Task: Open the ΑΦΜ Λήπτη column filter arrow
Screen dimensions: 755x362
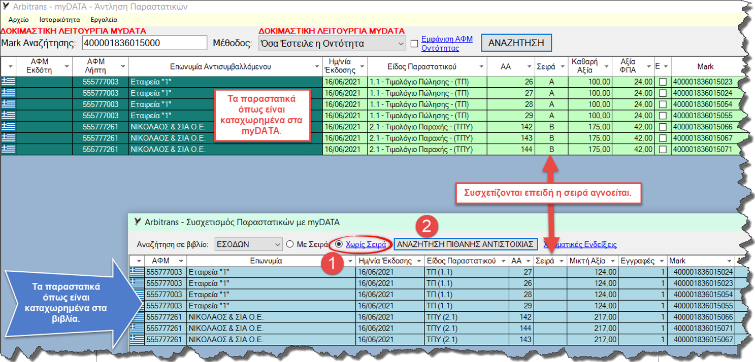Action: point(122,66)
